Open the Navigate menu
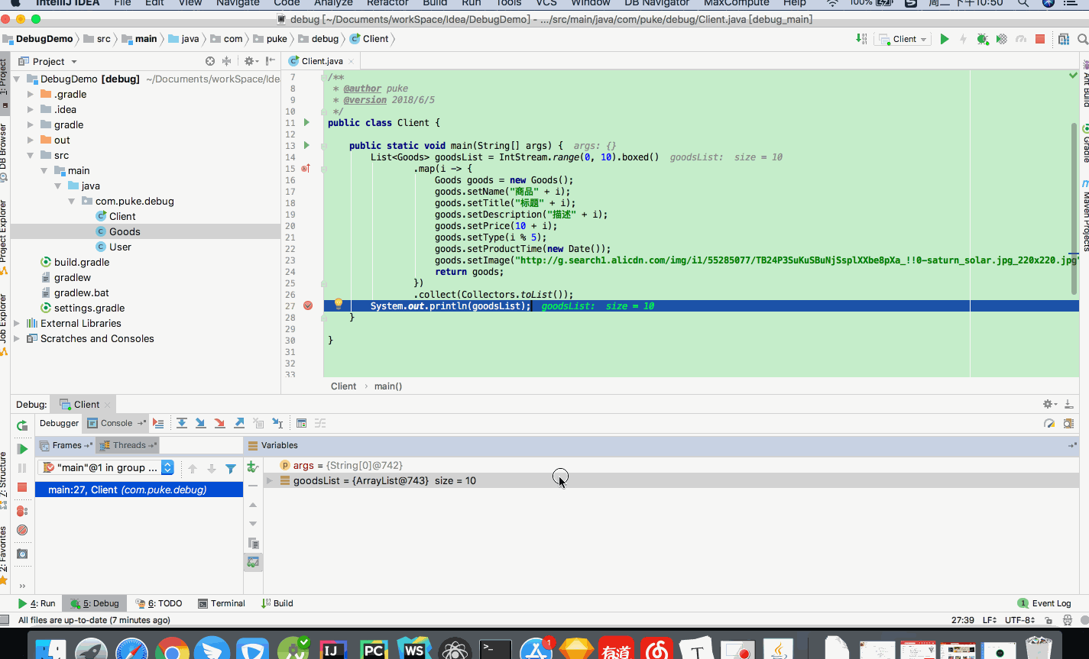 point(237,4)
